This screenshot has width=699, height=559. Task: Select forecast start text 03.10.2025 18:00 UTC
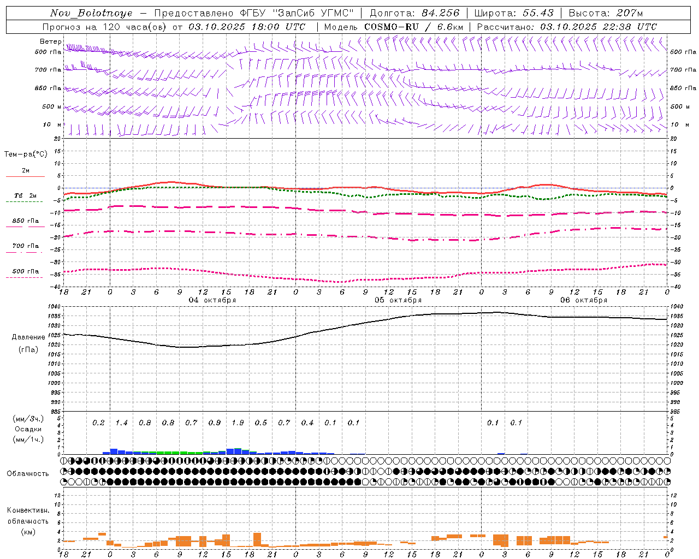coord(247,27)
